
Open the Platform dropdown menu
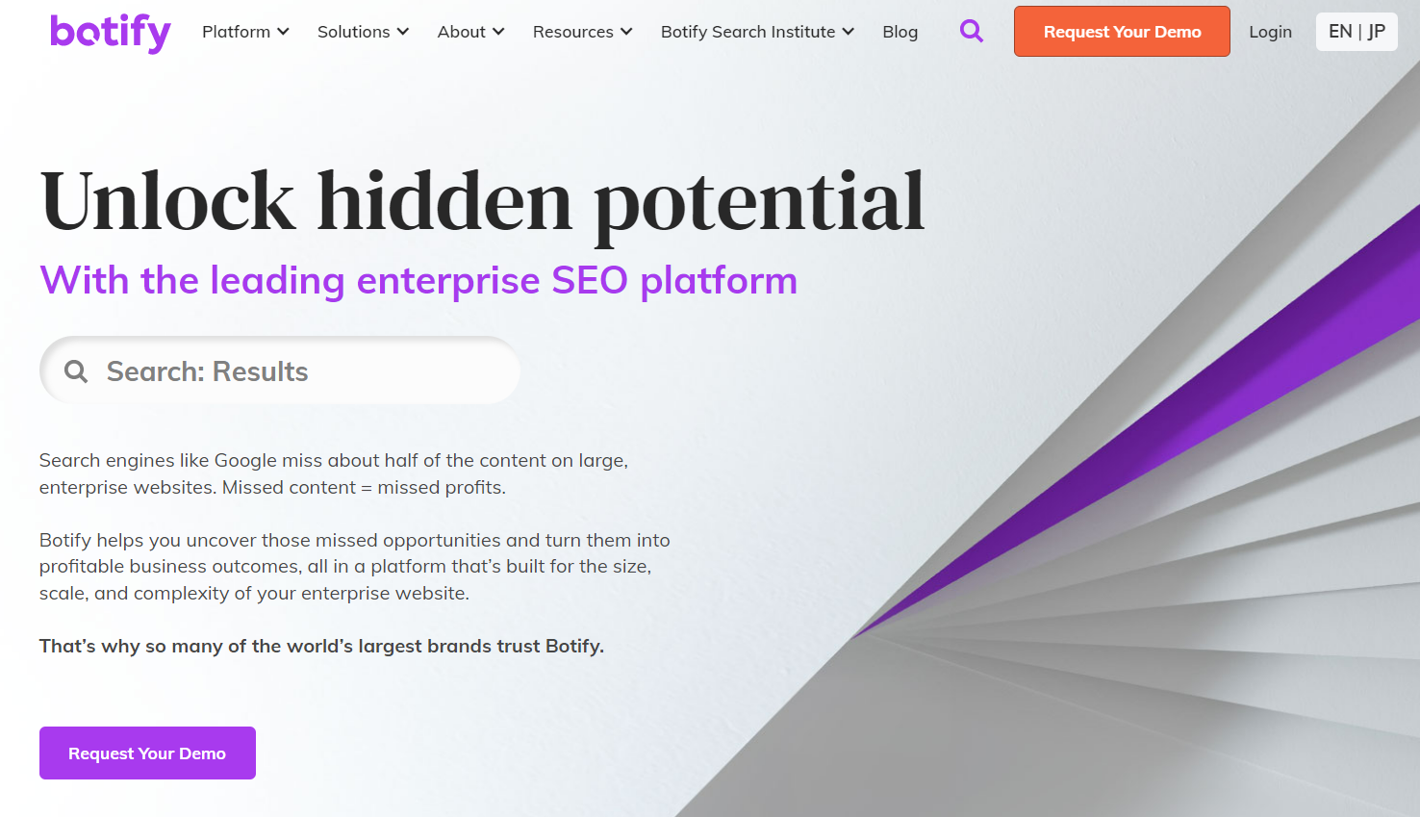236,31
